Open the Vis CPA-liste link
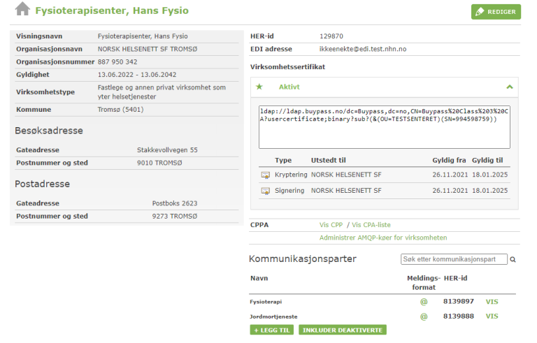The width and height of the screenshot is (537, 343). [x=371, y=225]
